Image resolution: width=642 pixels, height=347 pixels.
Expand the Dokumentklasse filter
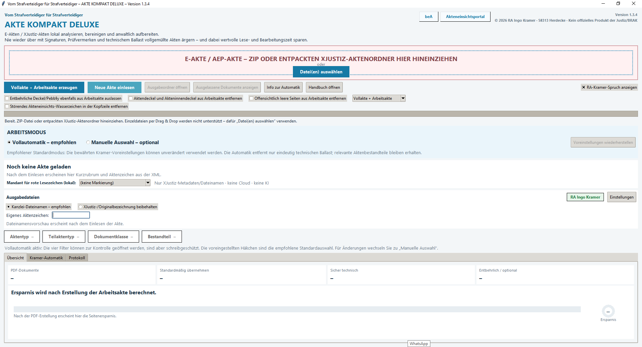pos(113,237)
